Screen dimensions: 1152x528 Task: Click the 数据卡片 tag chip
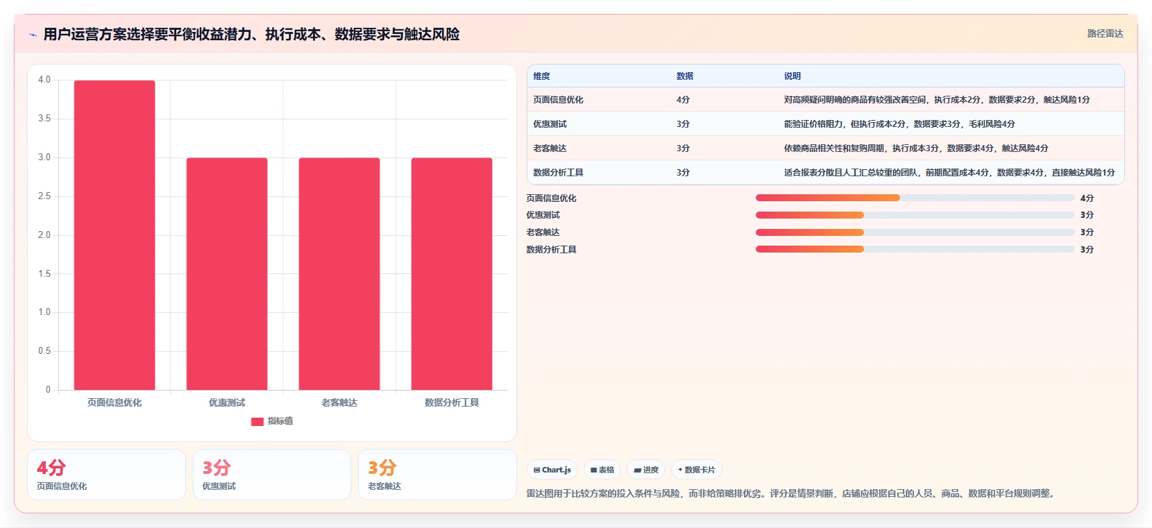(x=697, y=470)
